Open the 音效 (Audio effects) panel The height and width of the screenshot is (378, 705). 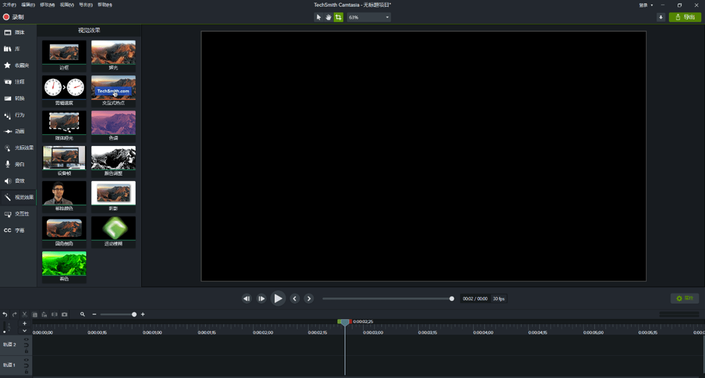point(18,181)
